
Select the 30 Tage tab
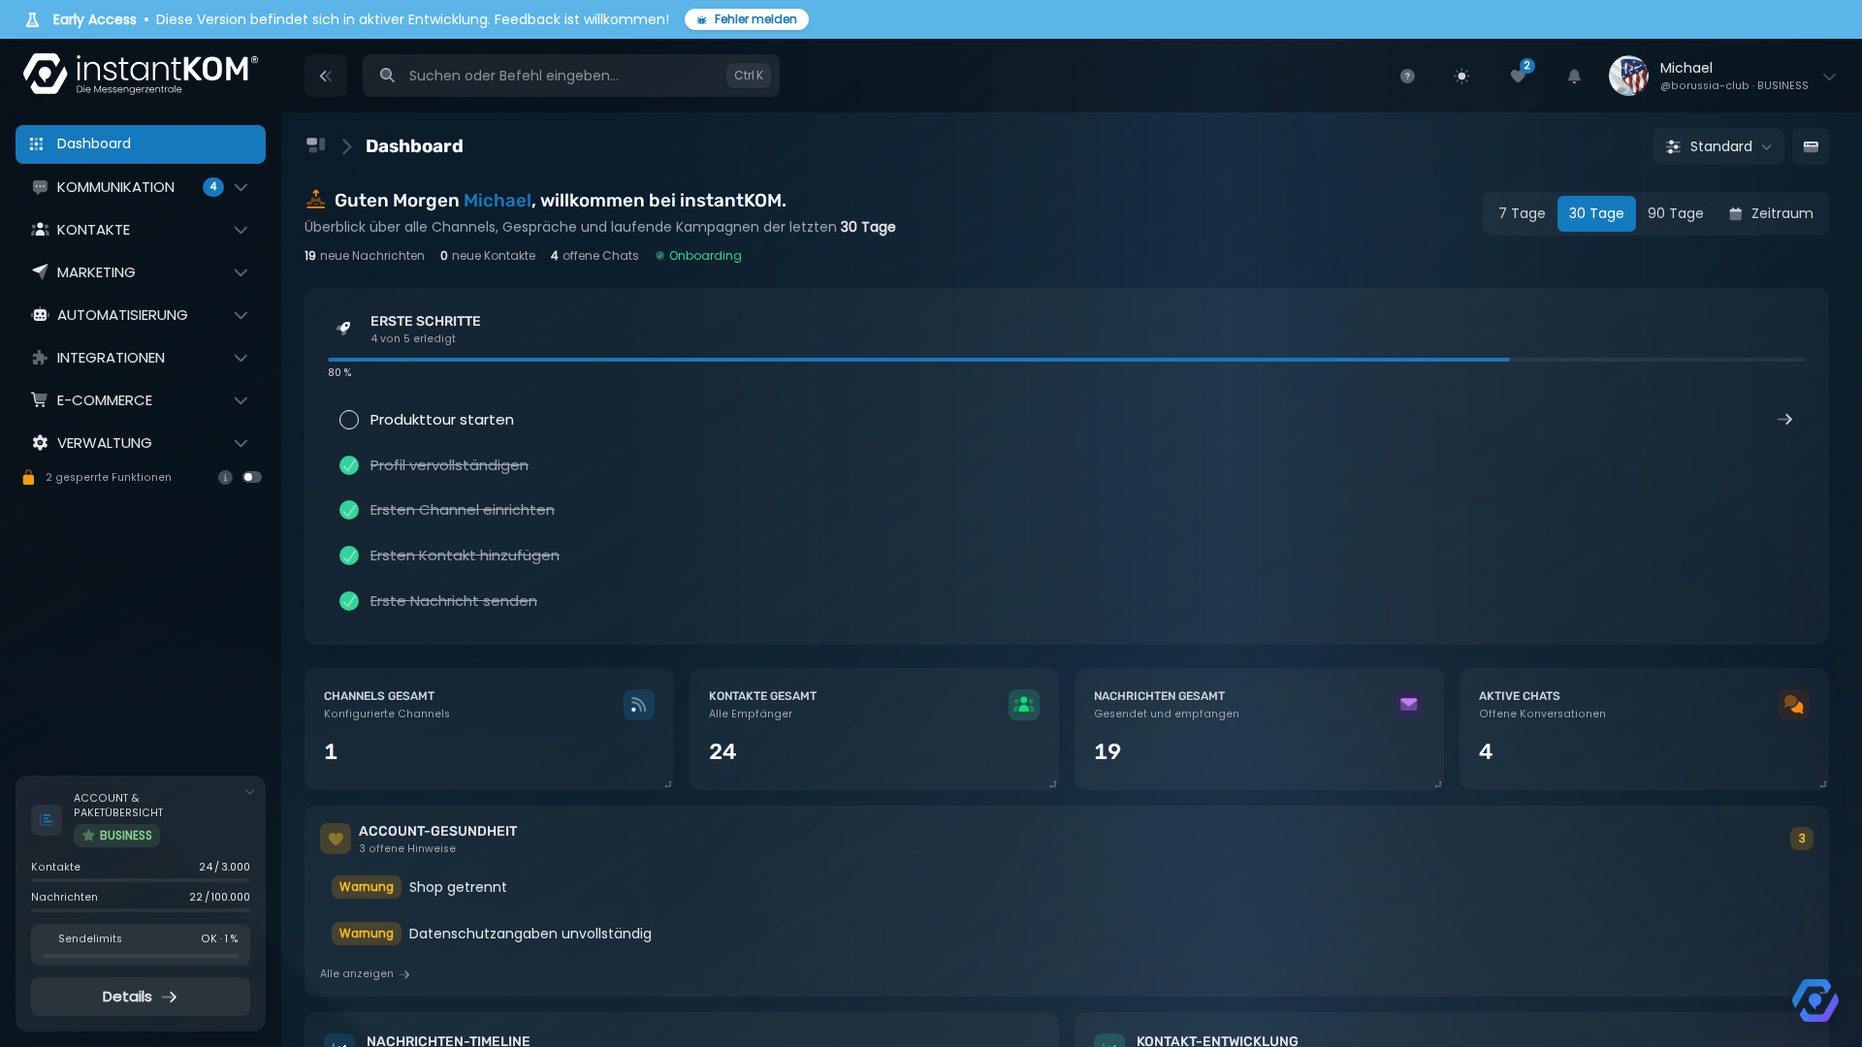[1596, 213]
